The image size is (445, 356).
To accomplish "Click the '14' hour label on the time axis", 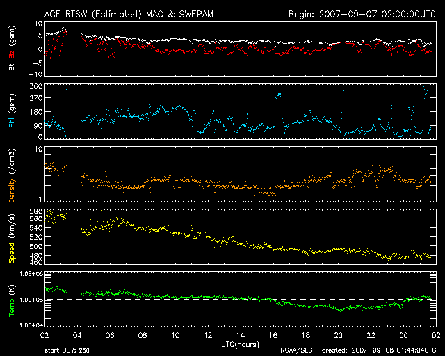I will click(x=241, y=335).
